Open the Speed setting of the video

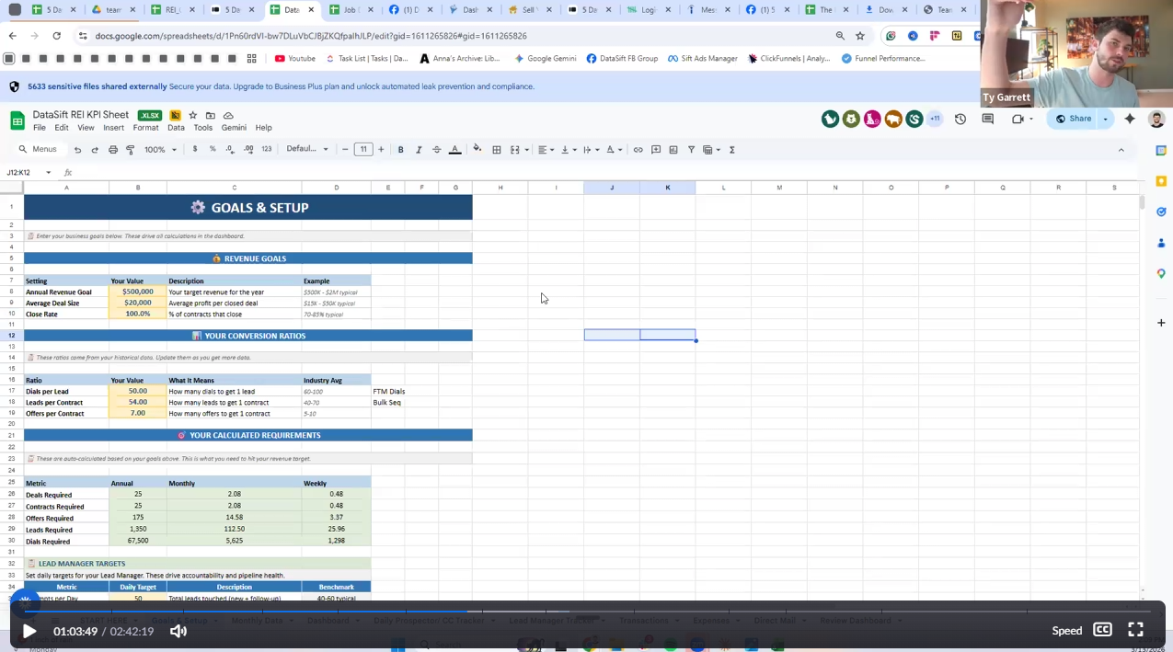tap(1067, 631)
